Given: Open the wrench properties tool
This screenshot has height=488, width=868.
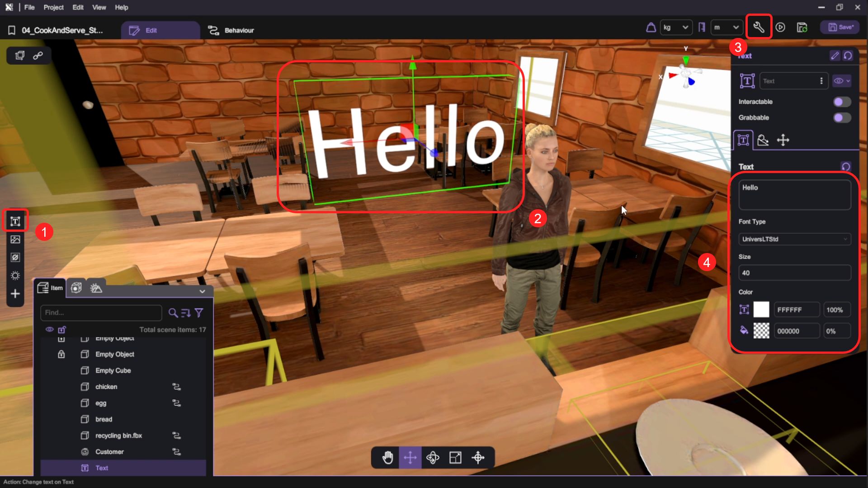Looking at the screenshot, I should pyautogui.click(x=759, y=27).
